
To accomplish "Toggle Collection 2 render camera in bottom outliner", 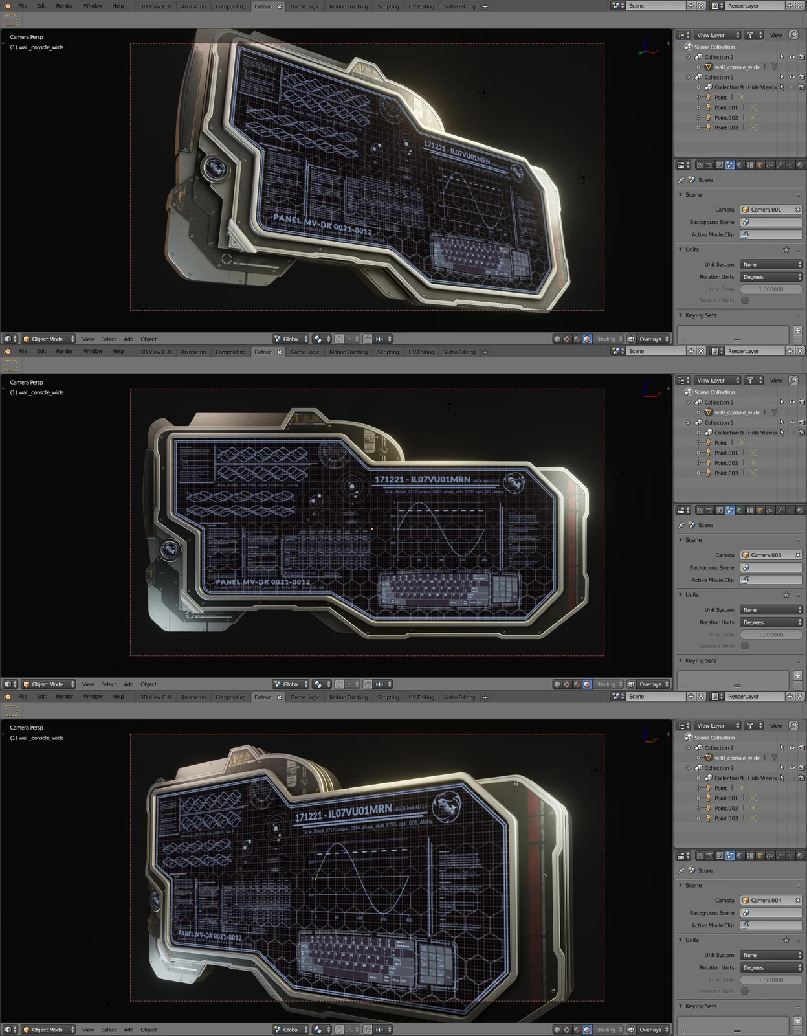I will coord(802,748).
